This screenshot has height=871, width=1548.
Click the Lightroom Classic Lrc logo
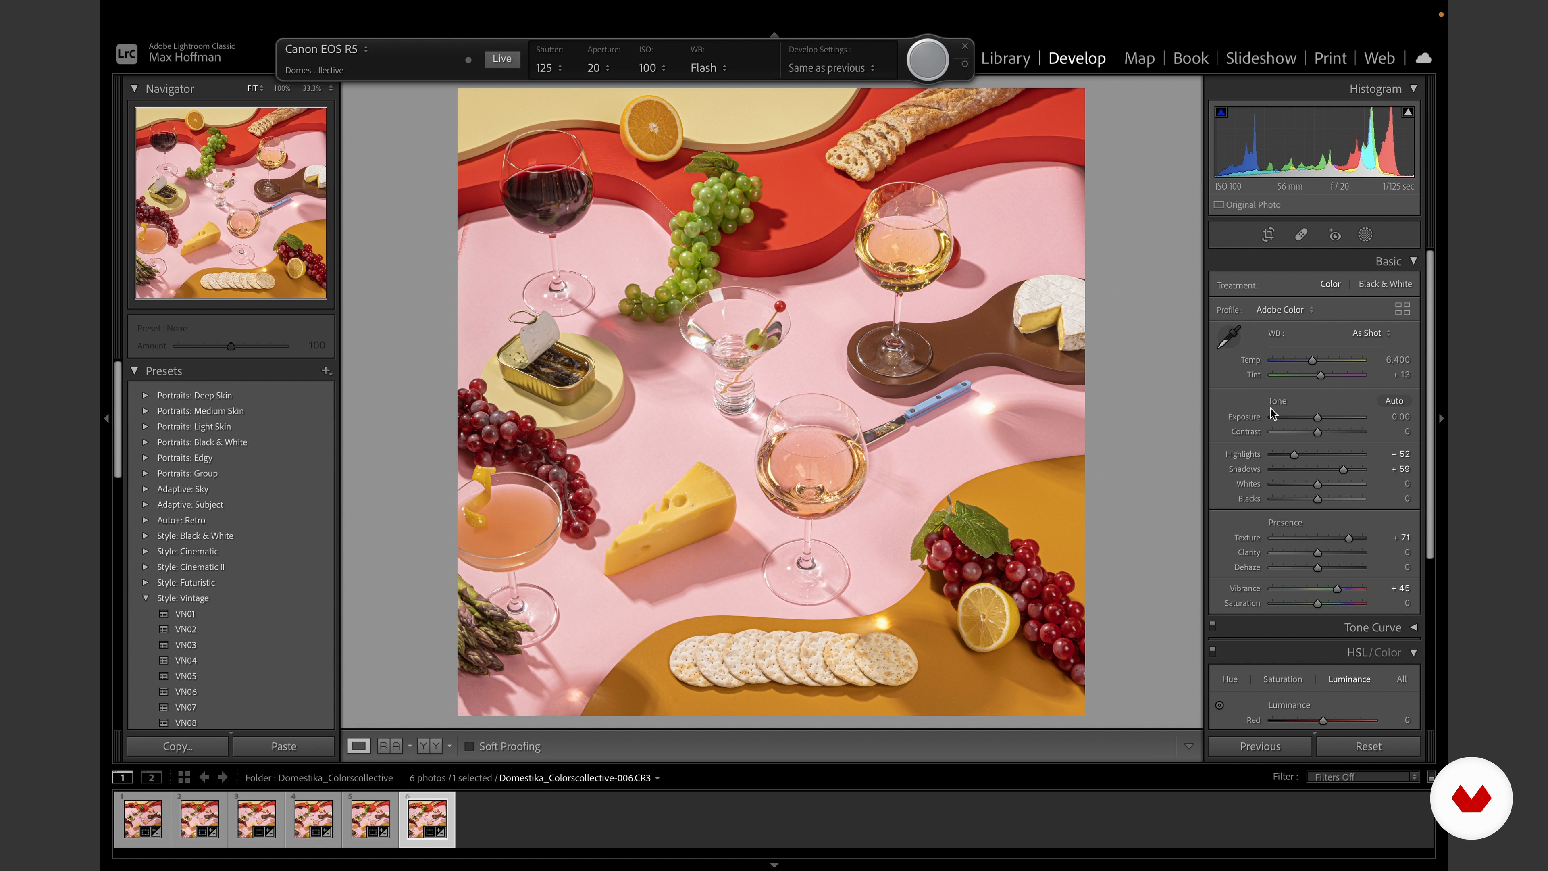[127, 54]
